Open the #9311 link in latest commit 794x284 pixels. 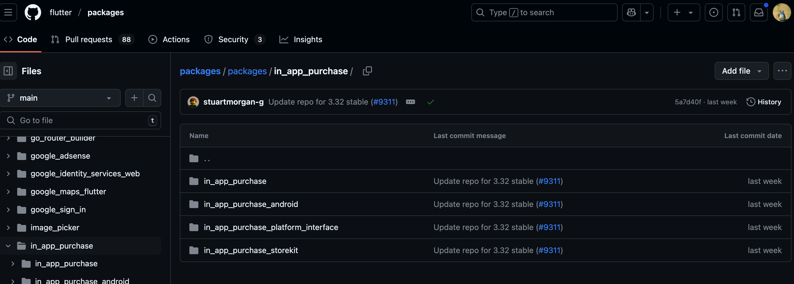point(384,102)
